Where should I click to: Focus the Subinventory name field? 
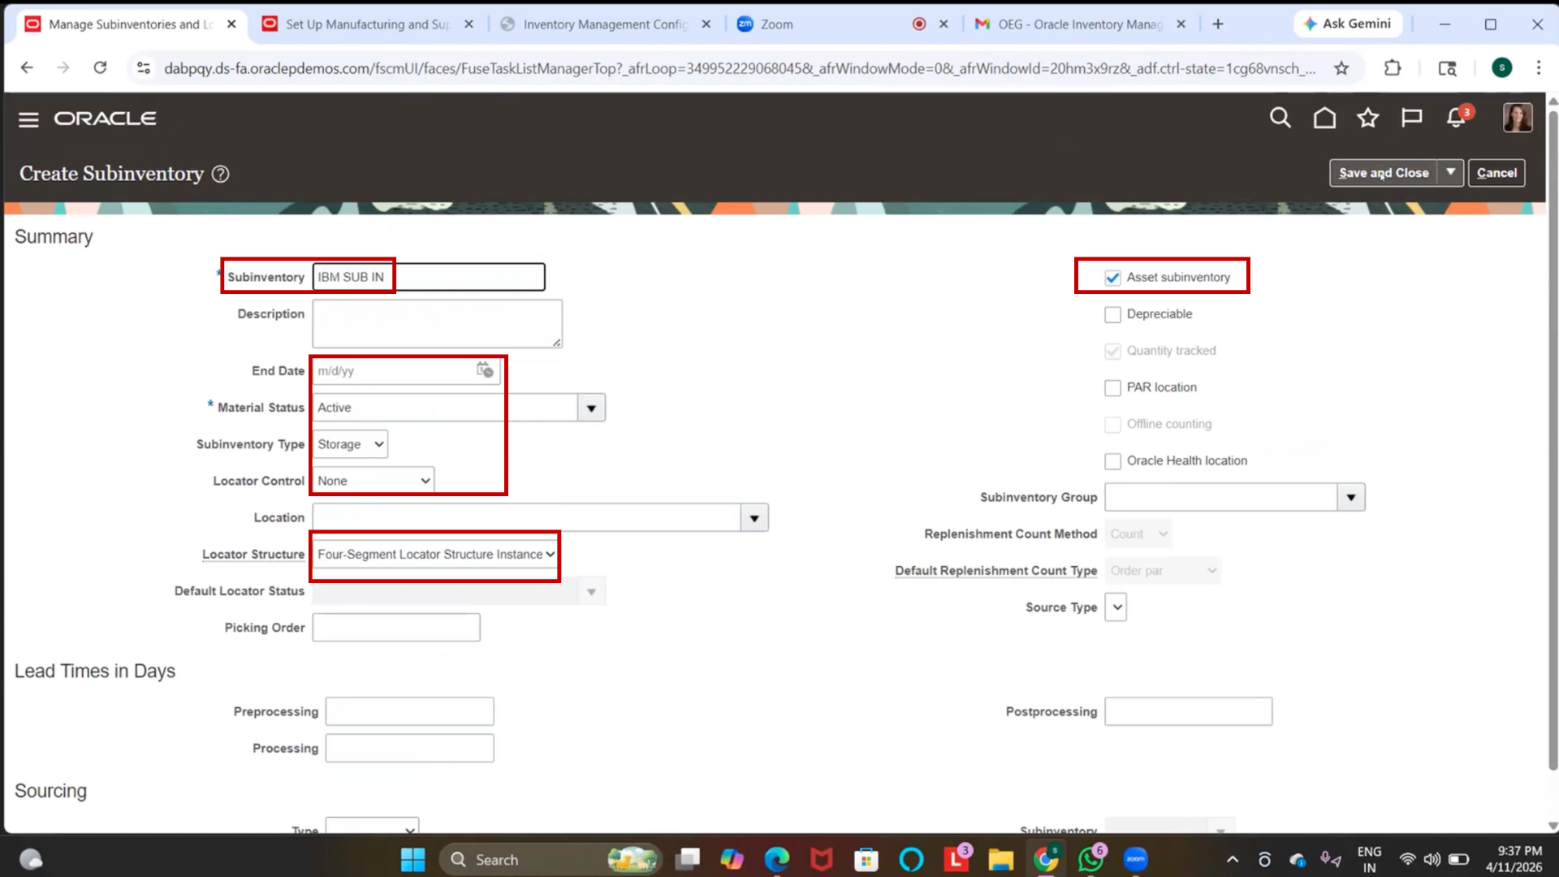click(x=429, y=277)
